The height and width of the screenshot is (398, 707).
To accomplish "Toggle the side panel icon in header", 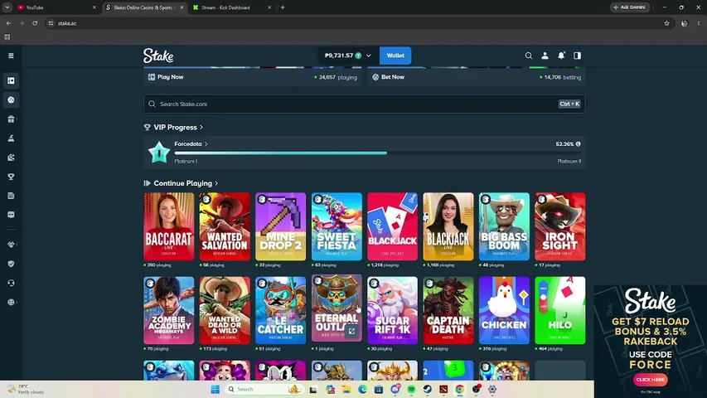I will point(577,56).
